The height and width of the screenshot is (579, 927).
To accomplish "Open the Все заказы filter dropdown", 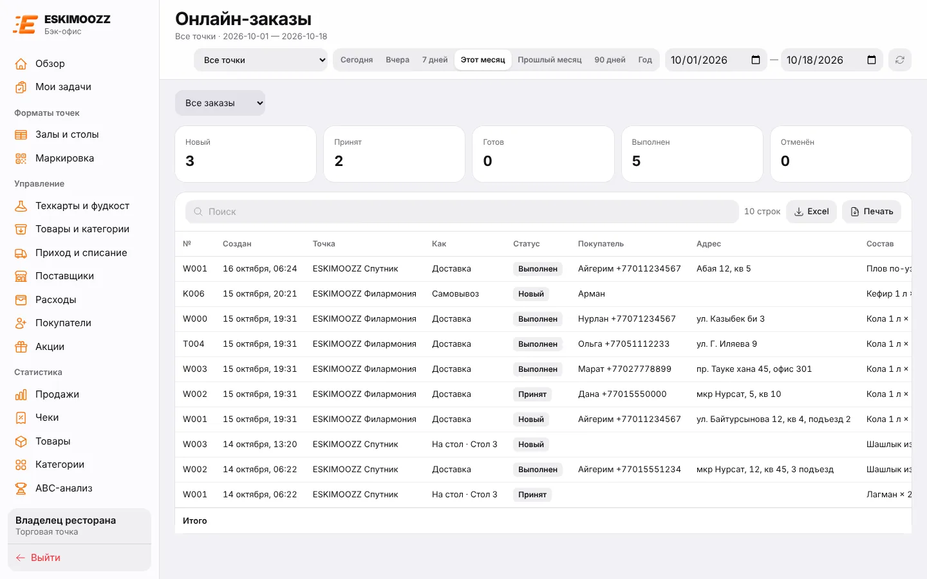I will [220, 103].
